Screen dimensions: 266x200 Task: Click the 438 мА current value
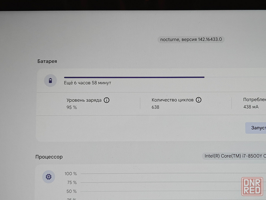tap(251, 107)
